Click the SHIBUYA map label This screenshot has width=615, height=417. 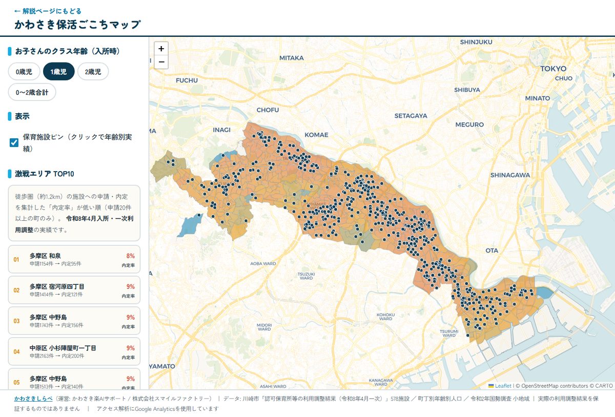click(467, 90)
